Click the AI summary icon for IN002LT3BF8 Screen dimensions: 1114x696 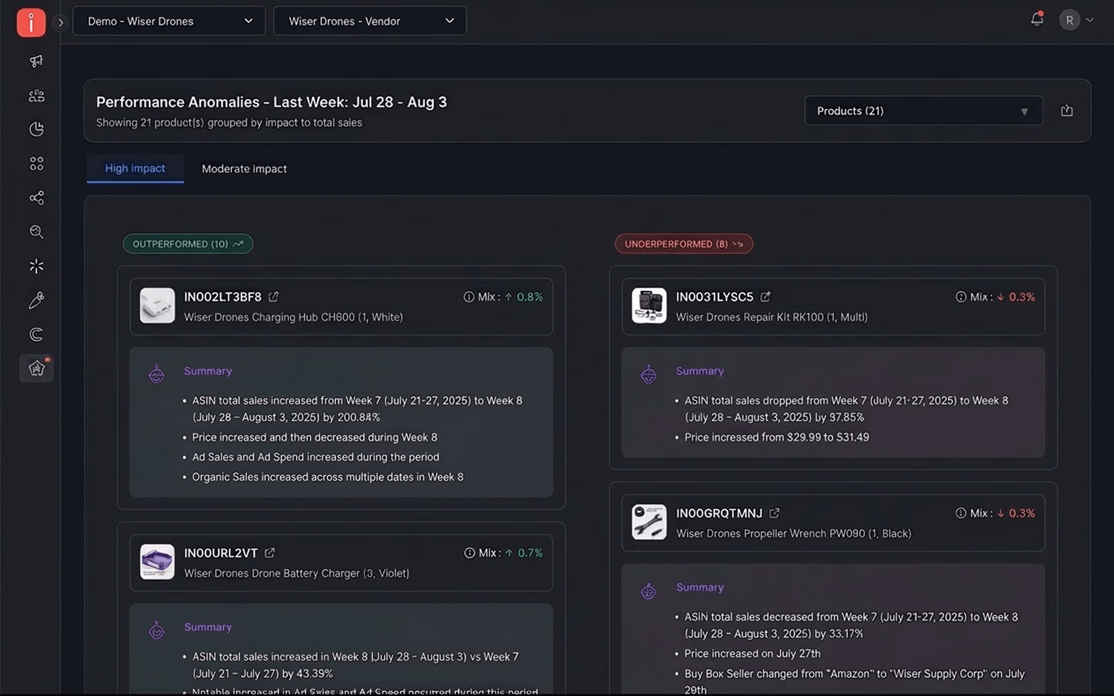[156, 374]
